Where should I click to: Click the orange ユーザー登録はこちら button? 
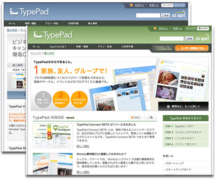192,48
